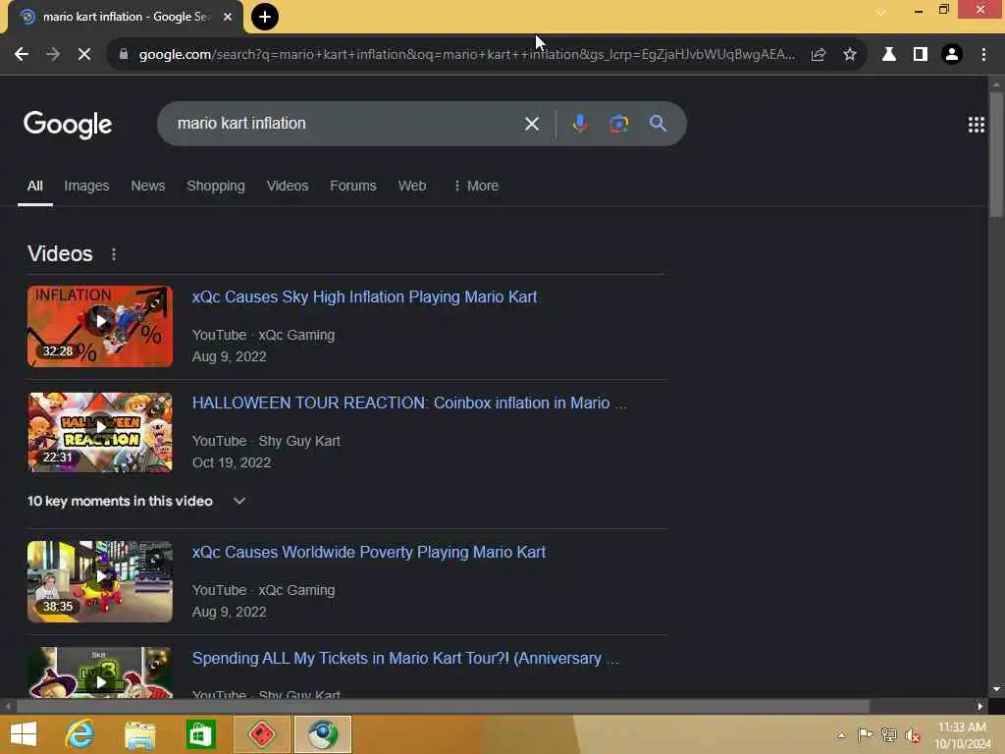1005x754 pixels.
Task: Start voice search with the microphone
Action: tap(580, 123)
